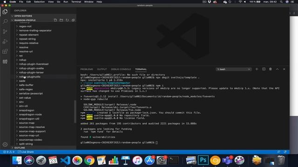Start Live Share from status bar
298x167 pixels.
[x=26, y=152]
